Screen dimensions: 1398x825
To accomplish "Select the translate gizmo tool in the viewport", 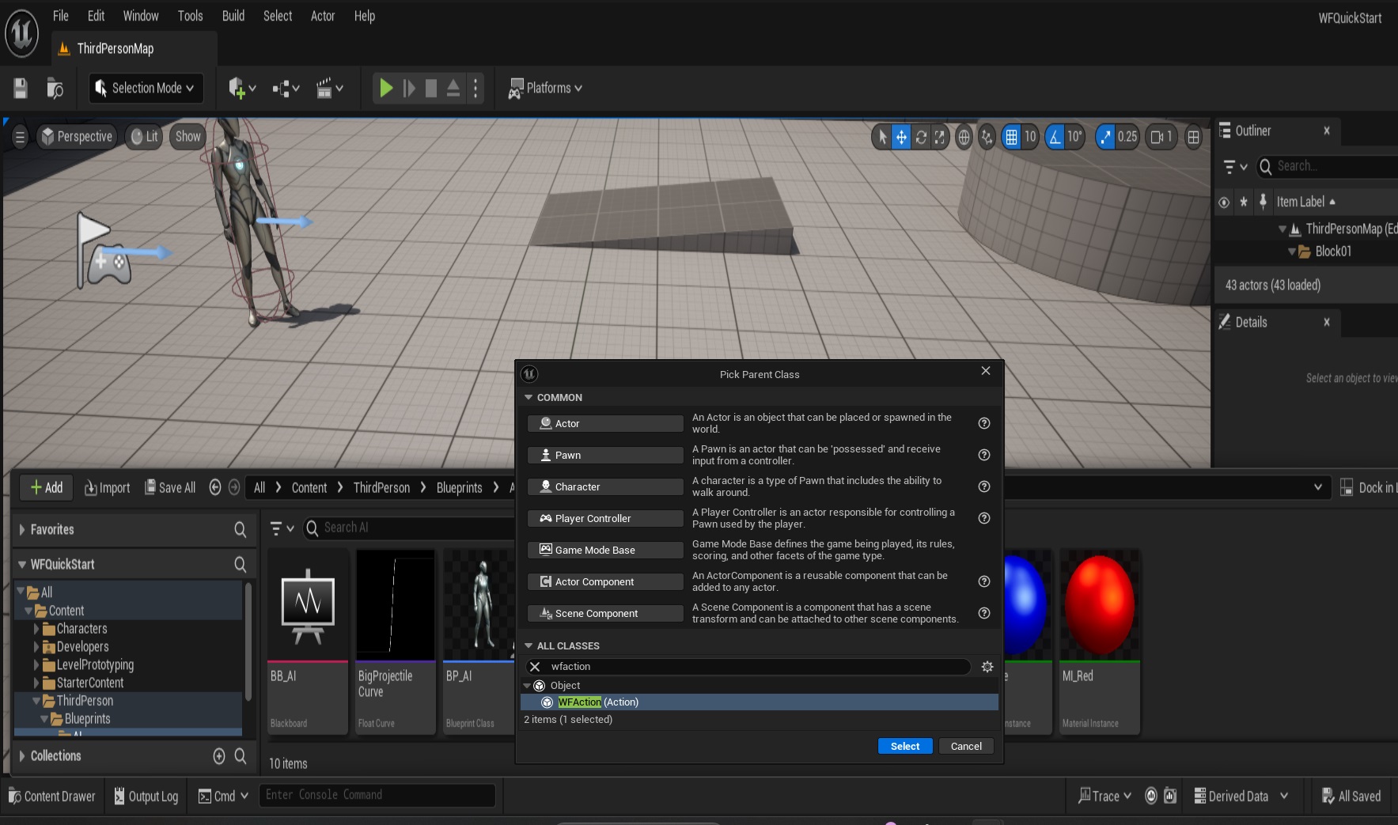I will 901,137.
